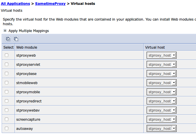
Task: Open the stproxyservlet virtual host dropdown
Action: (161, 64)
